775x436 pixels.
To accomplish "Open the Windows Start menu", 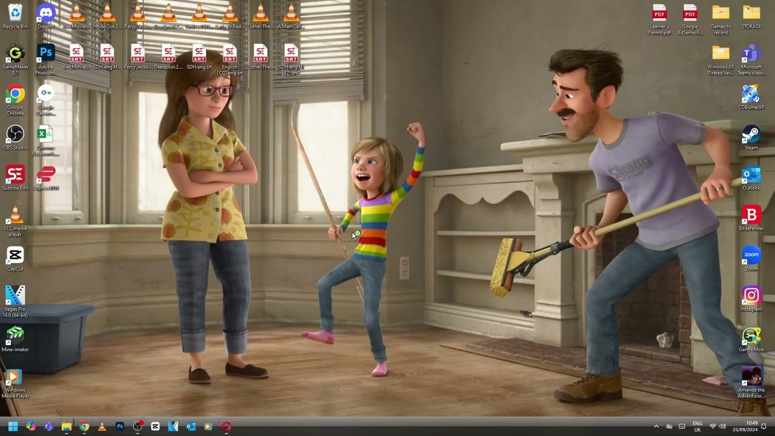I will point(13,426).
